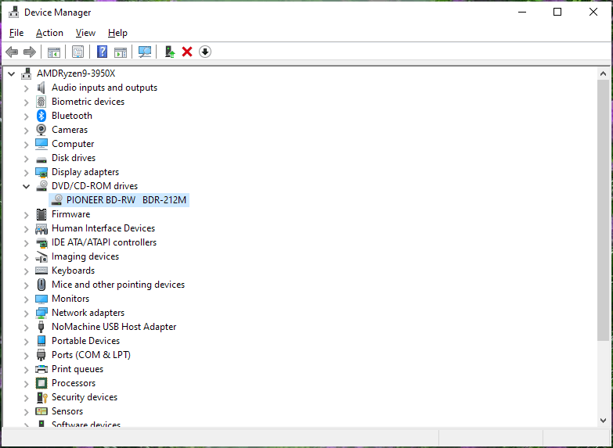Click the Sensors icon
This screenshot has width=613, height=448.
[x=41, y=411]
